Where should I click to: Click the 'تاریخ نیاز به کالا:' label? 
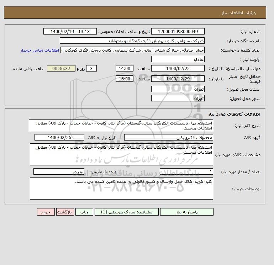102,138
